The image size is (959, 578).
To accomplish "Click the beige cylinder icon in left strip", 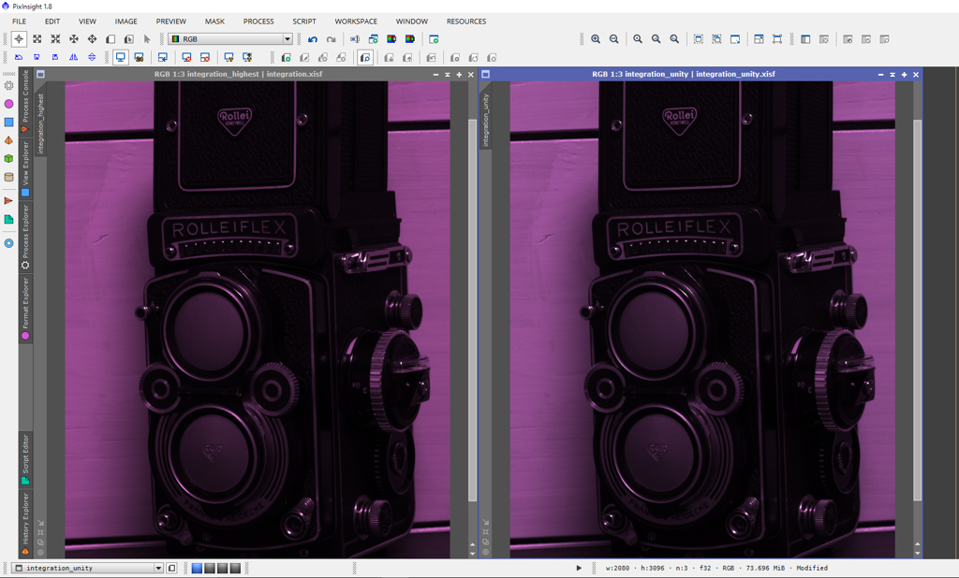I will tap(8, 177).
